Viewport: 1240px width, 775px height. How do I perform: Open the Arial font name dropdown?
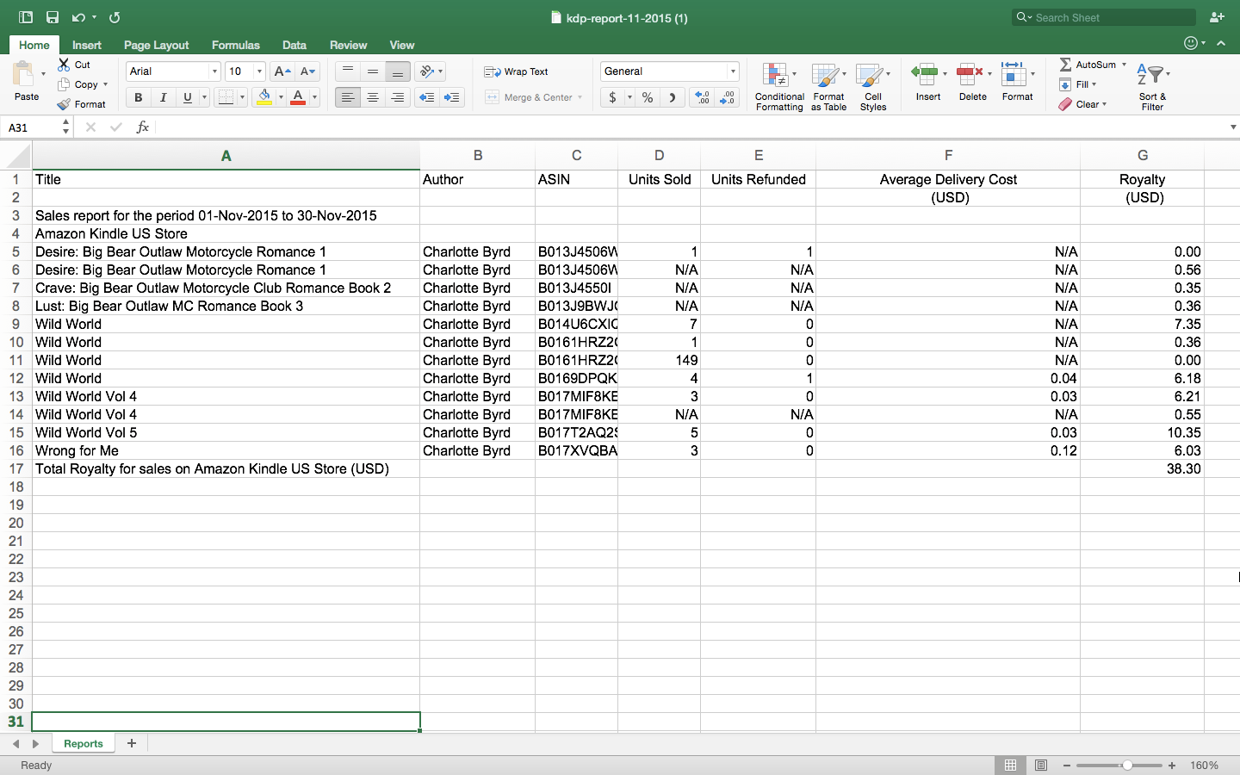tap(214, 71)
